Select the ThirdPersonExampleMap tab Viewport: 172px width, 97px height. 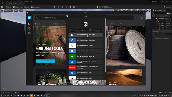click(x=15, y=4)
